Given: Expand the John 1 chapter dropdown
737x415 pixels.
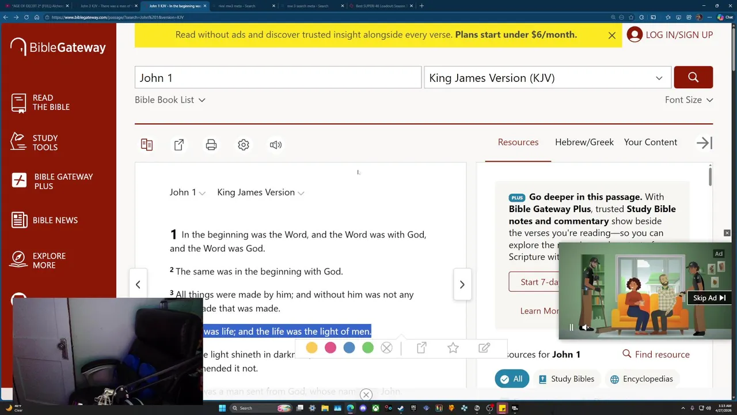Looking at the screenshot, I should click(187, 193).
